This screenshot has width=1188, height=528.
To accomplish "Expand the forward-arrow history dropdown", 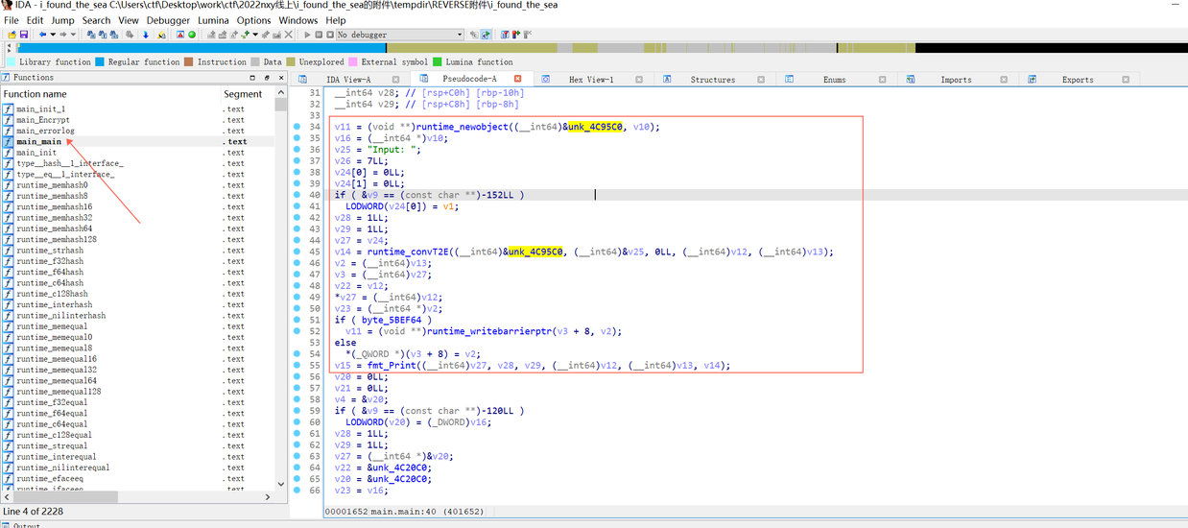I will (73, 35).
